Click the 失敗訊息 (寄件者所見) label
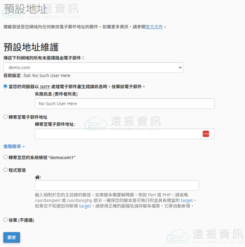Screen dimensions: 245x247 [56, 94]
